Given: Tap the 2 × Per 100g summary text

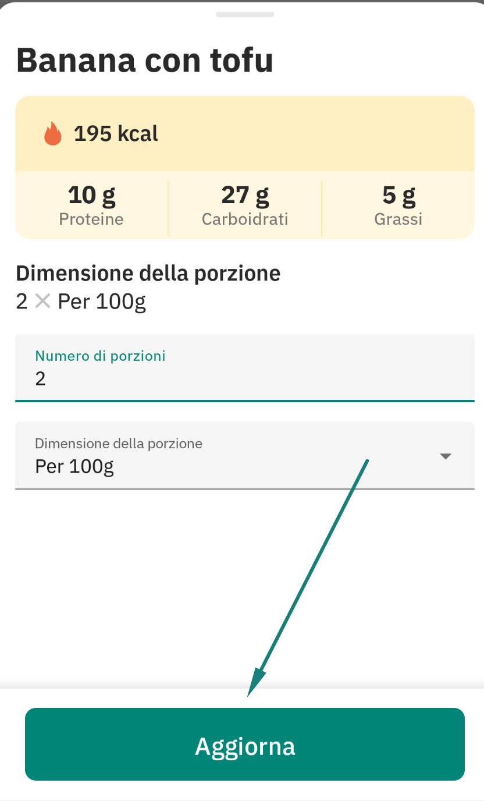Looking at the screenshot, I should click(81, 302).
